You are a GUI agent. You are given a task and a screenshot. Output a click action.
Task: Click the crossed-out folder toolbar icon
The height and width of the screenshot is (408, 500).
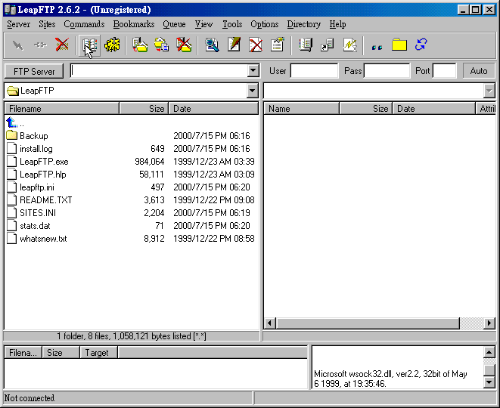click(184, 45)
